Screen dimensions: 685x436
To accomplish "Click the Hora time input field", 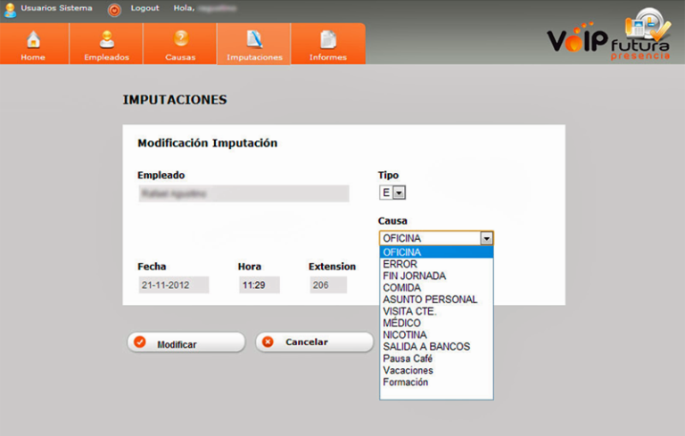I will click(259, 285).
